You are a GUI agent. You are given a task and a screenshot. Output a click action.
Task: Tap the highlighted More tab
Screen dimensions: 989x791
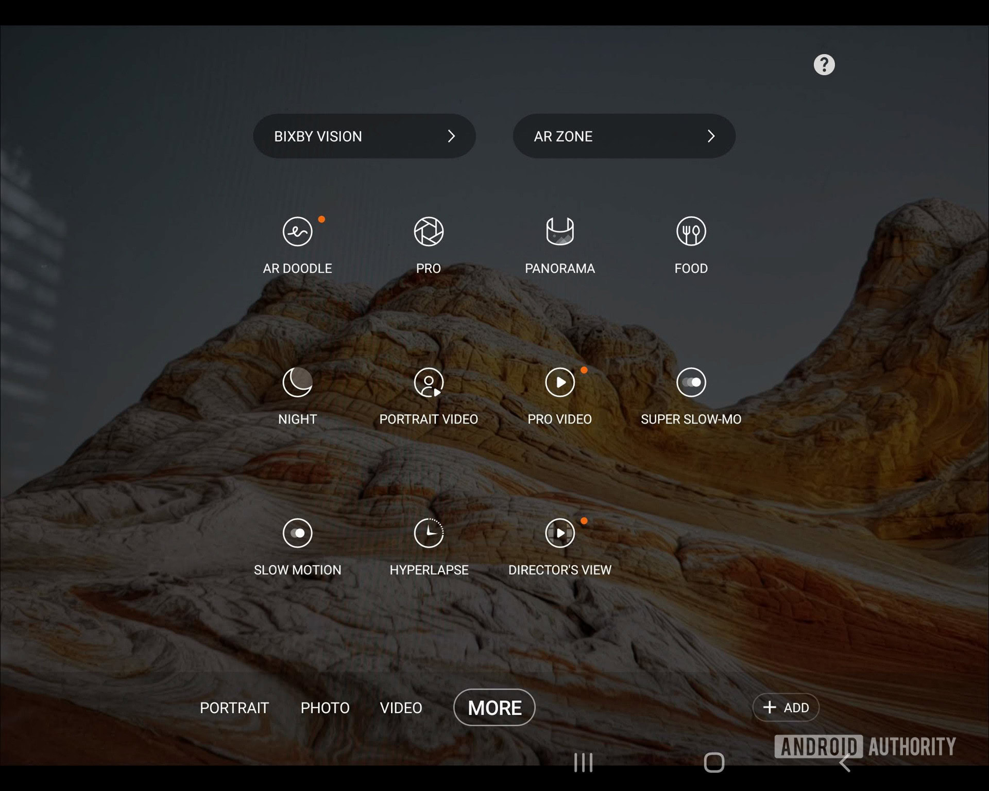click(494, 708)
